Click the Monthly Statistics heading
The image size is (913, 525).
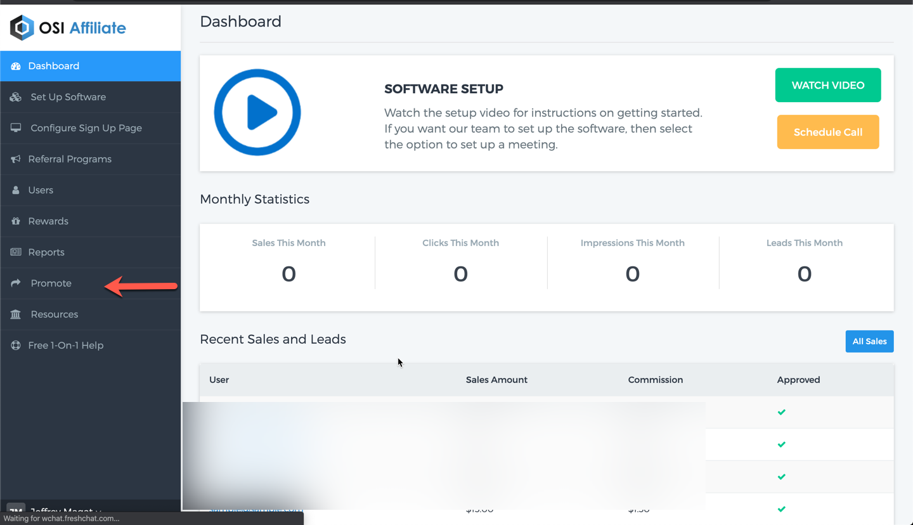(255, 199)
